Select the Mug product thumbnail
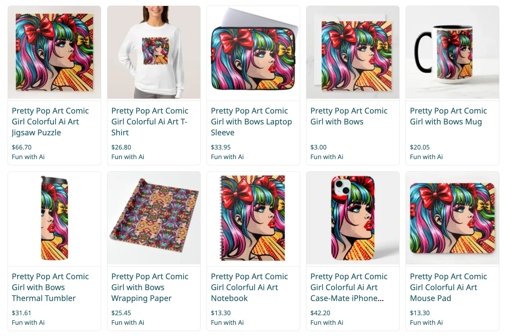Image resolution: width=507 pixels, height=336 pixels. coord(452,52)
